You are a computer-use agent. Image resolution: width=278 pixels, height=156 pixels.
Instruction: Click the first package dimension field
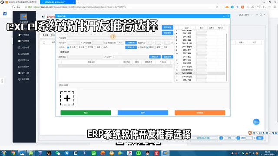click(149, 42)
